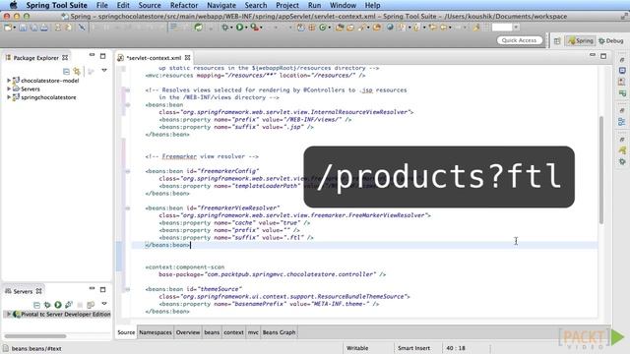The height and width of the screenshot is (354, 630).
Task: Select the Servers view tab
Action: [x=24, y=291]
